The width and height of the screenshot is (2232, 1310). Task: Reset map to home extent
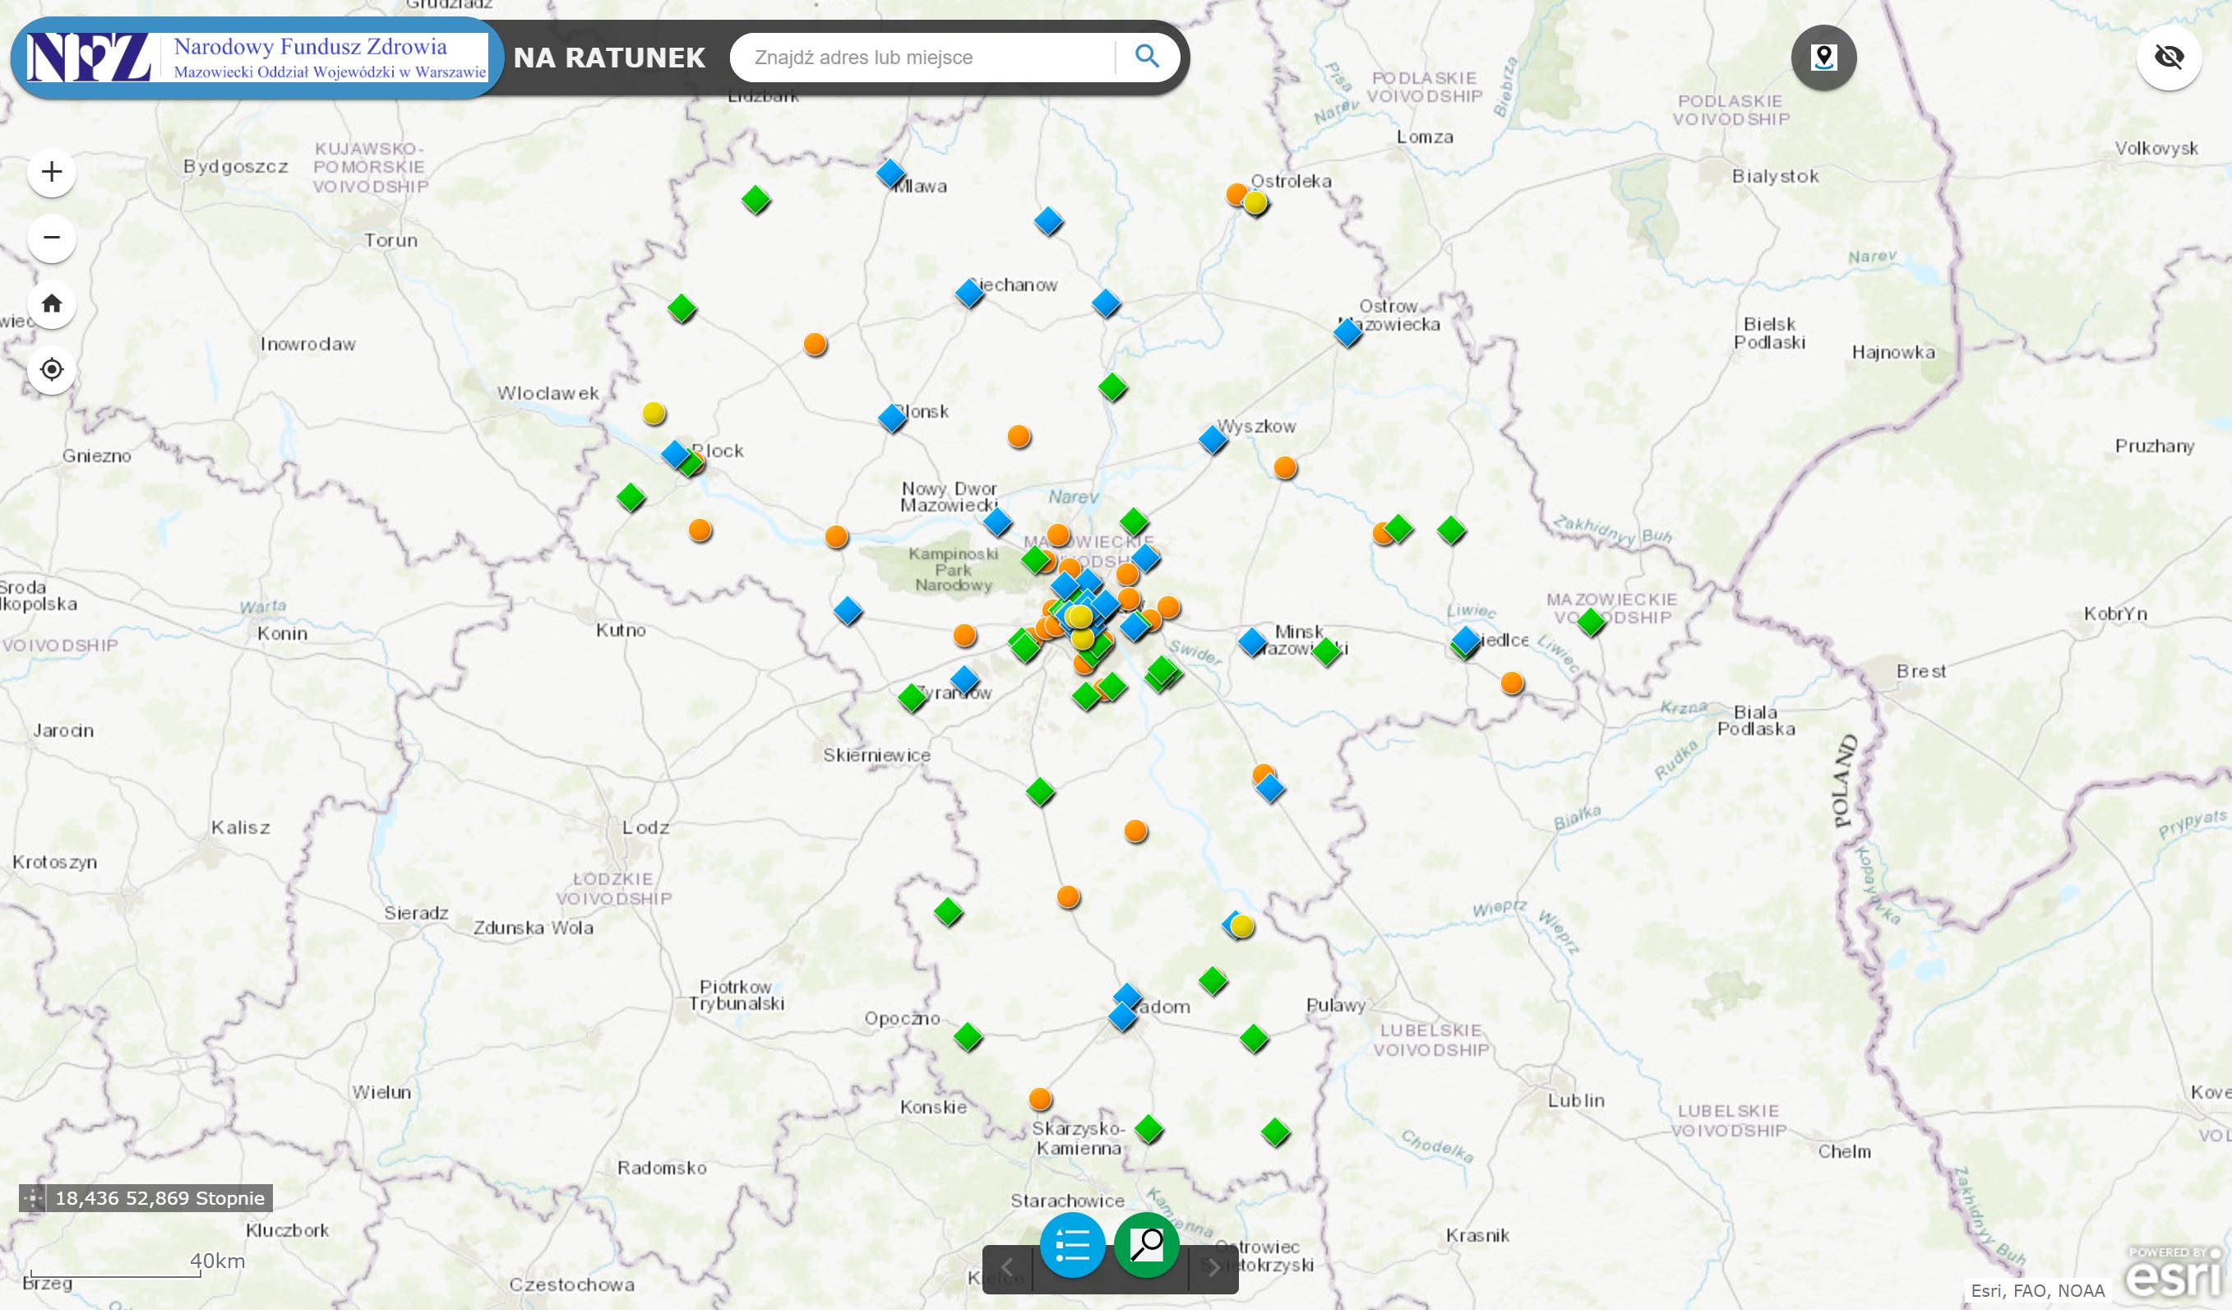(x=51, y=303)
